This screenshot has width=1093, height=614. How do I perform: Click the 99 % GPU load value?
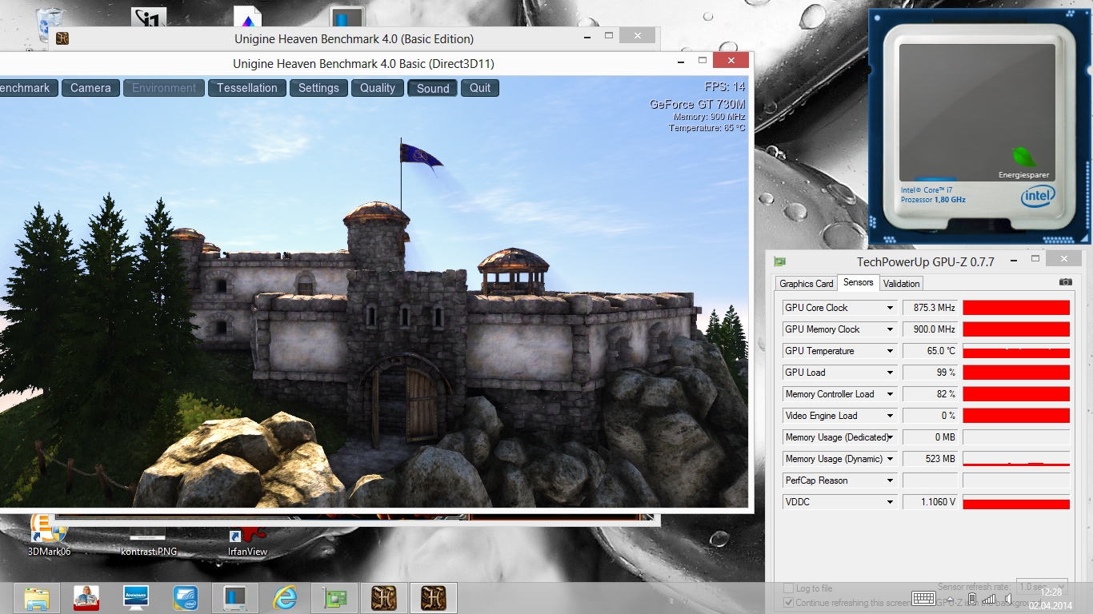click(930, 373)
